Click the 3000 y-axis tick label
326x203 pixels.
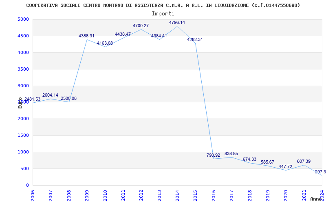click(22, 86)
